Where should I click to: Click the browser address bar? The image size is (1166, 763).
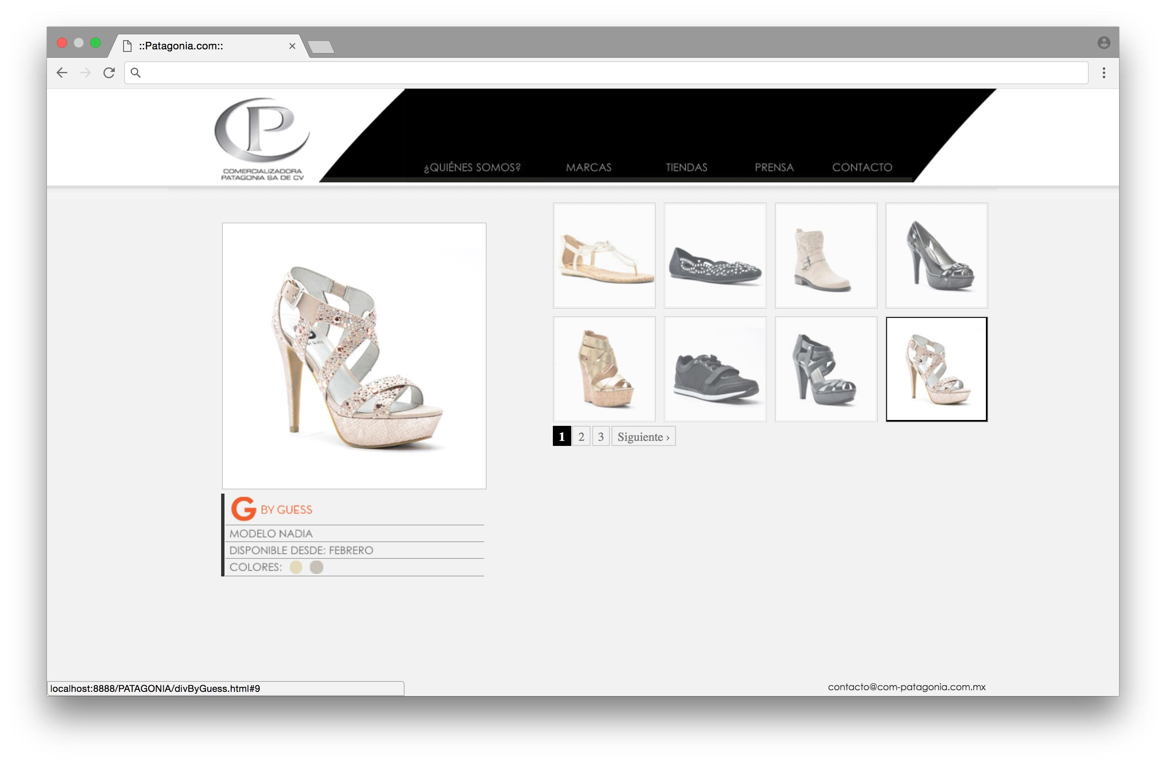click(x=607, y=73)
